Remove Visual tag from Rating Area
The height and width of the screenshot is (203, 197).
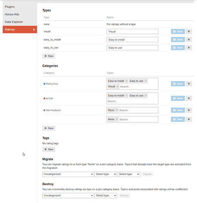point(117,86)
